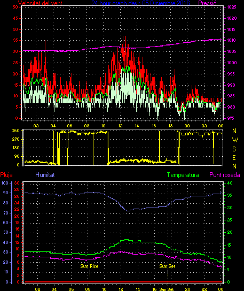
Task: Click the 'Sun Rise' marker label
Action: point(89,266)
